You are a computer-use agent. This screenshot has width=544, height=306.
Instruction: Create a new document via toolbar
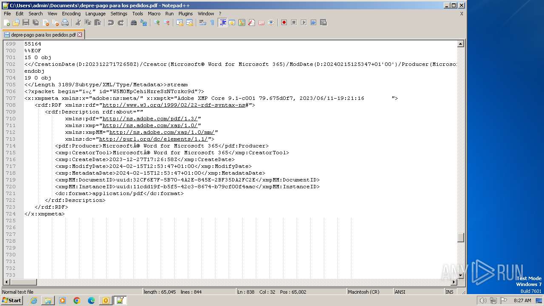pos(6,23)
